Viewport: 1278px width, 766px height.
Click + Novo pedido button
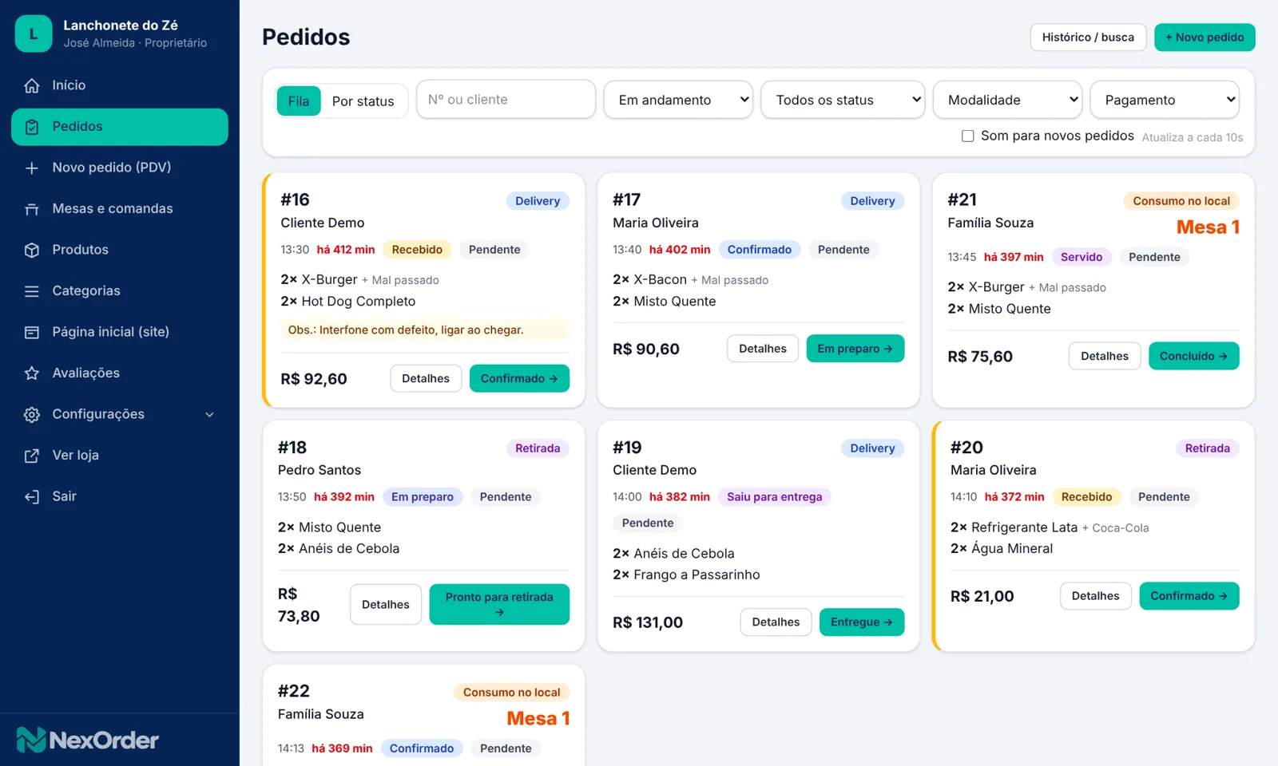1205,38
